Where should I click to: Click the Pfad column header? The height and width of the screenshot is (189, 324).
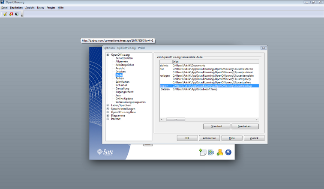pyautogui.click(x=216, y=62)
